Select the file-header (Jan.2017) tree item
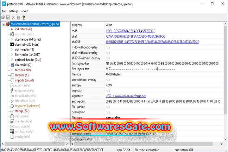This screenshot has width=228, height=152. (x=28, y=55)
